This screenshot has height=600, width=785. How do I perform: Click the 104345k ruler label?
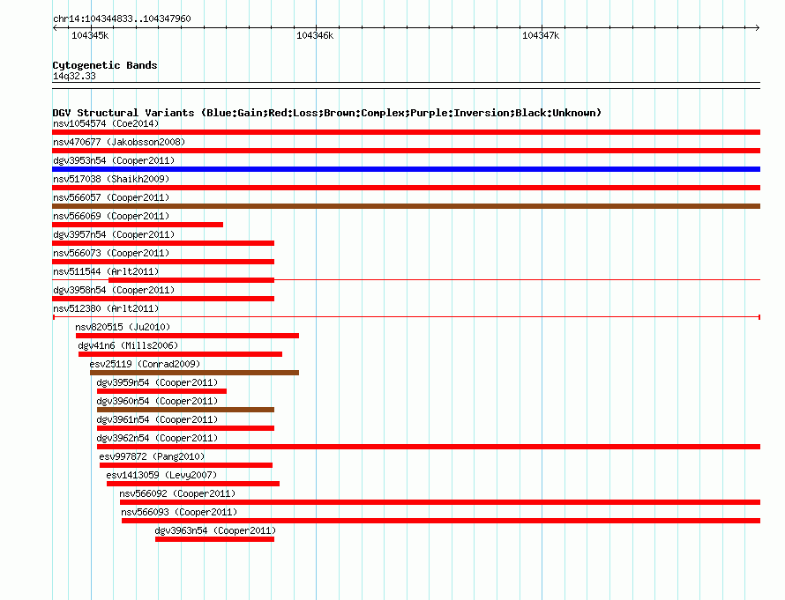coord(90,35)
